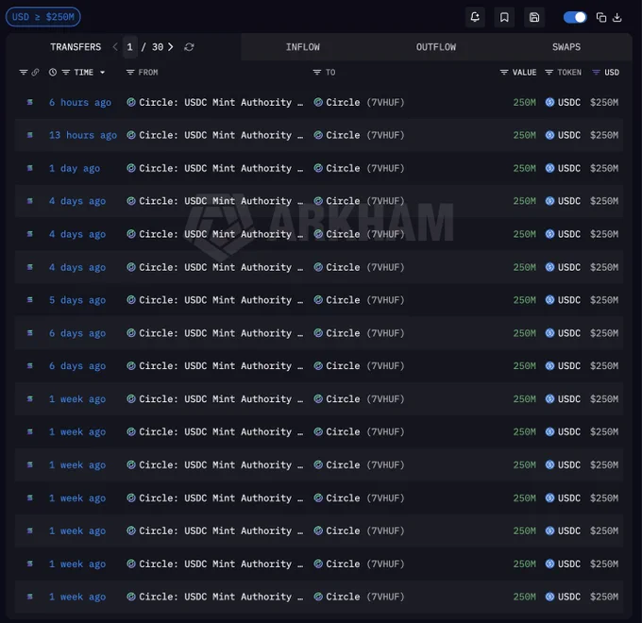Click the bookmark icon
The width and height of the screenshot is (642, 623).
click(504, 17)
